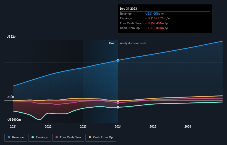The image size is (227, 145).
Task: Click the Revenue row label in tooltip
Action: tap(126, 14)
